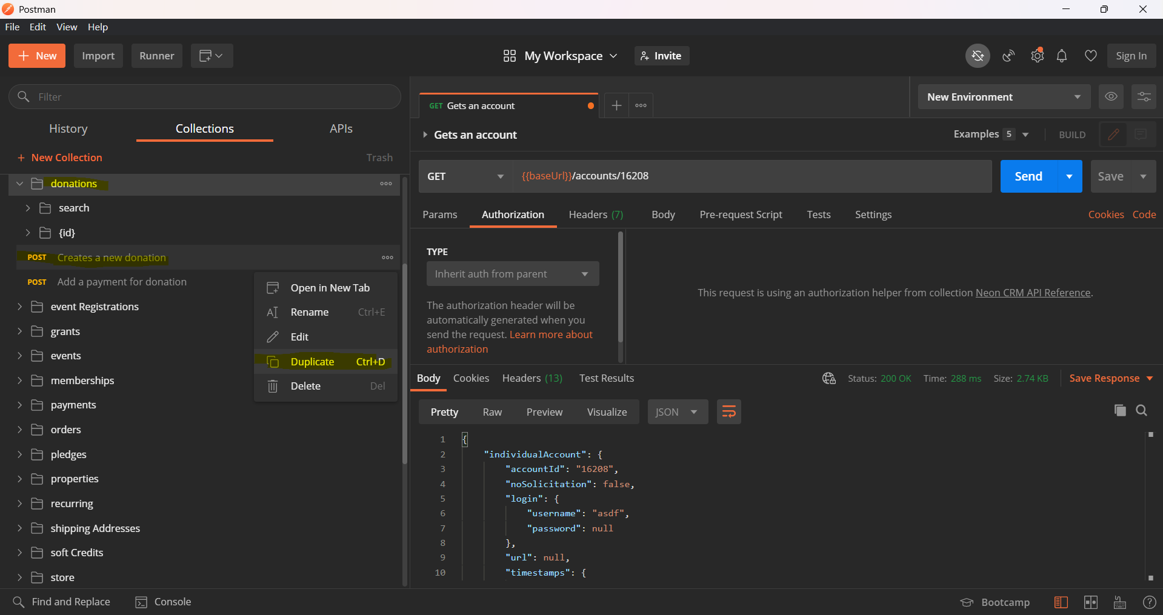
Task: Switch to two-pane view icon in status bar
Action: (x=1091, y=602)
